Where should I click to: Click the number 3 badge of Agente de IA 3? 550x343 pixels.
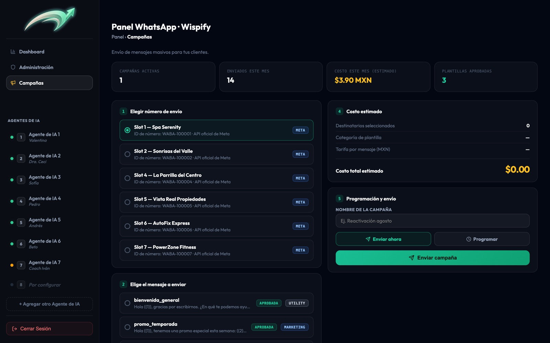(21, 180)
